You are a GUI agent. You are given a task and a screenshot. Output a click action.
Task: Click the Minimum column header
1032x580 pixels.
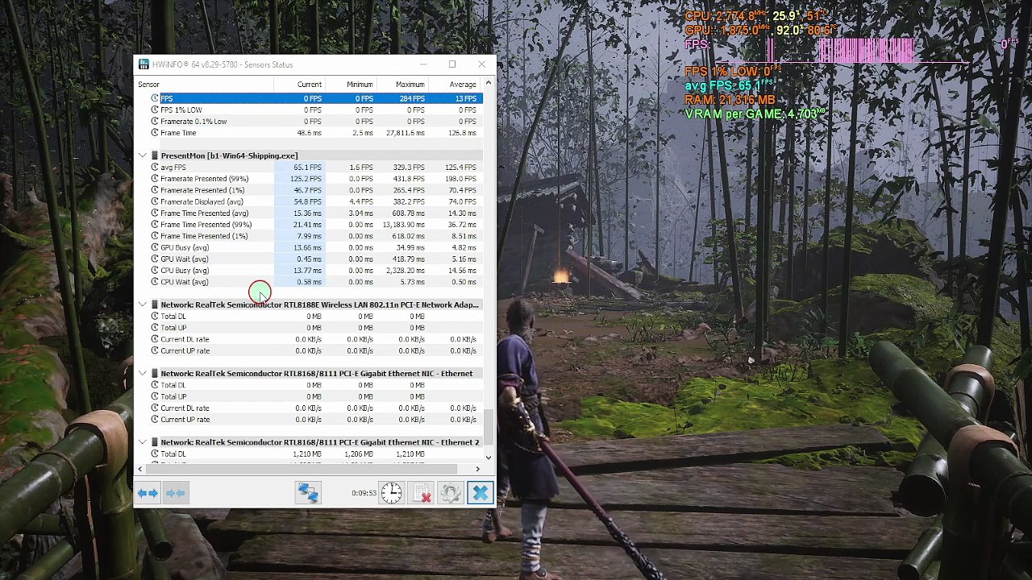[351, 85]
